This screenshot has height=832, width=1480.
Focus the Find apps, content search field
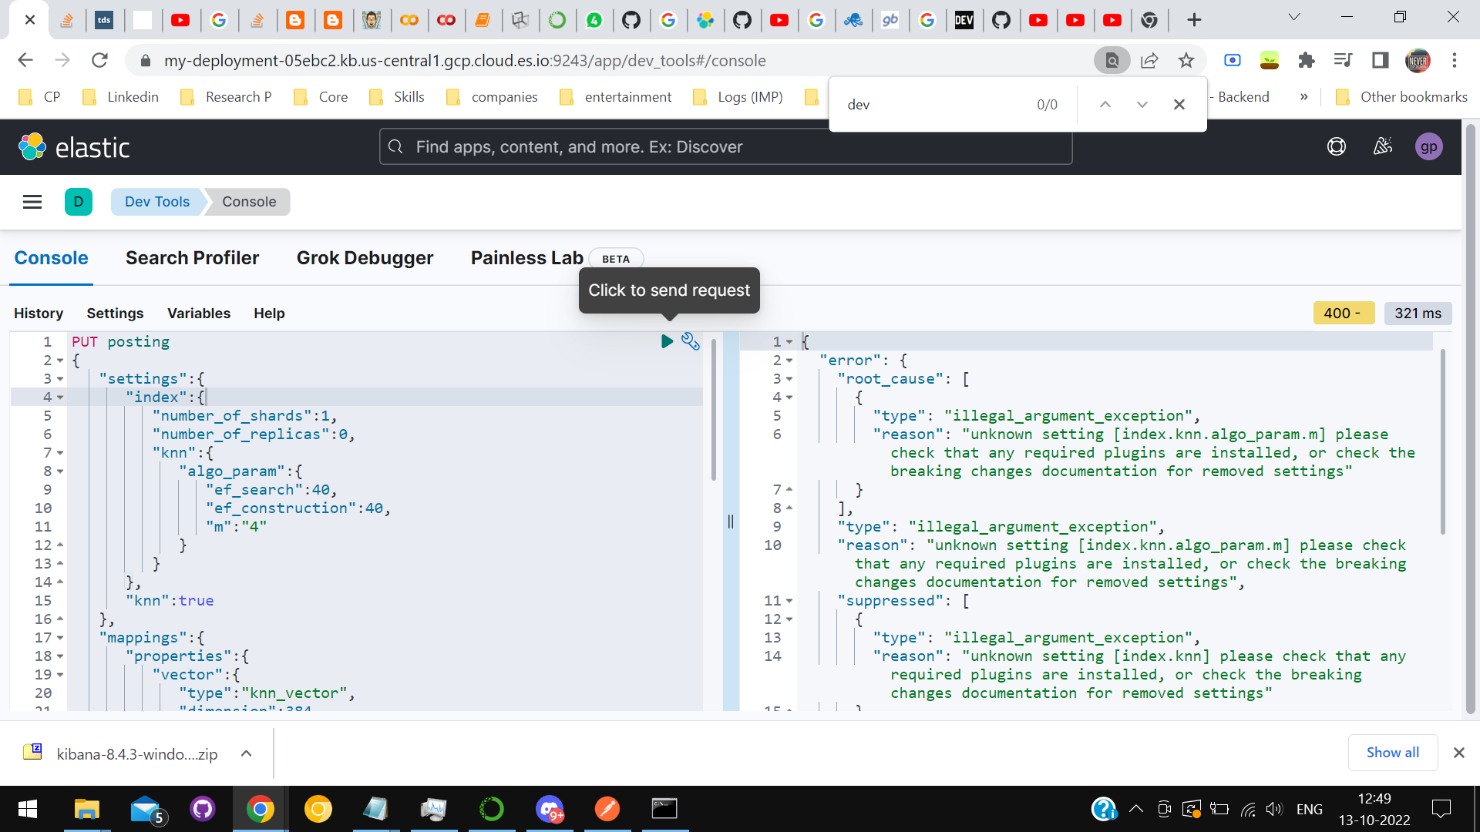pos(725,146)
